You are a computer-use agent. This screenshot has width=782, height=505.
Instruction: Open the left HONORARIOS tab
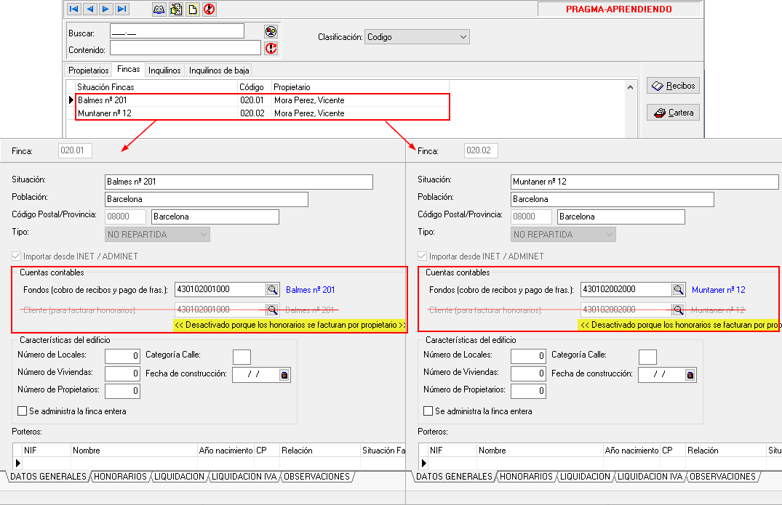click(119, 477)
